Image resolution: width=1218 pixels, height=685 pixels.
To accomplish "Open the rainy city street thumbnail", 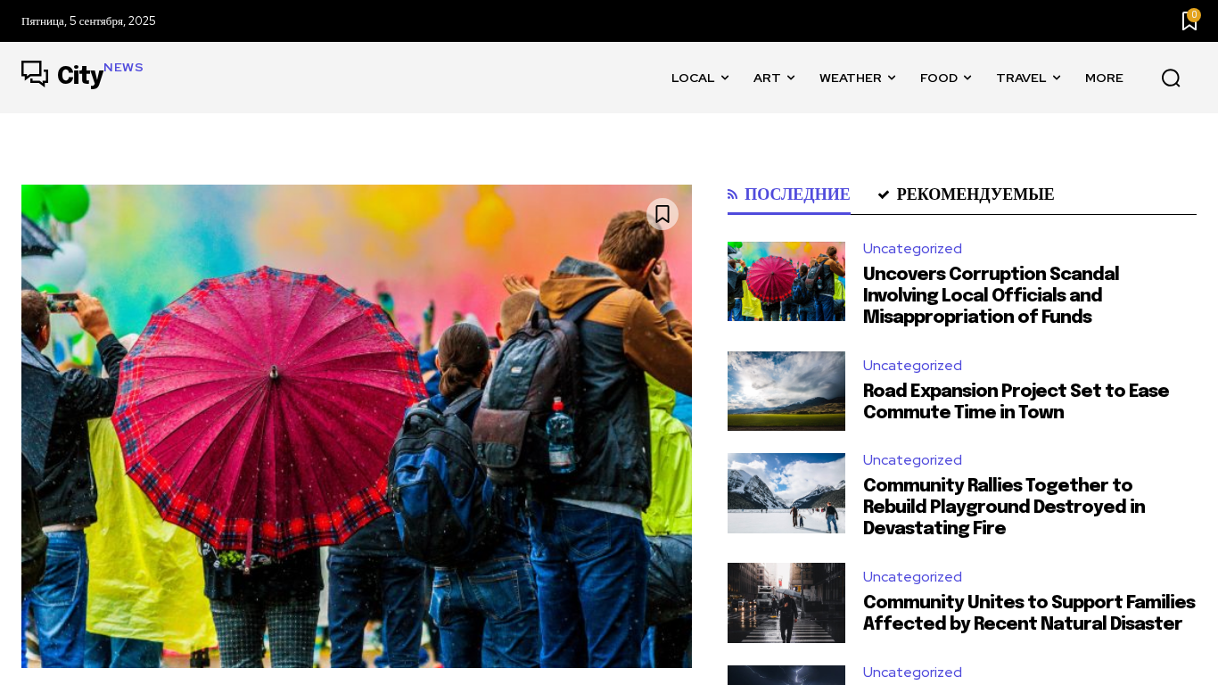I will click(786, 603).
